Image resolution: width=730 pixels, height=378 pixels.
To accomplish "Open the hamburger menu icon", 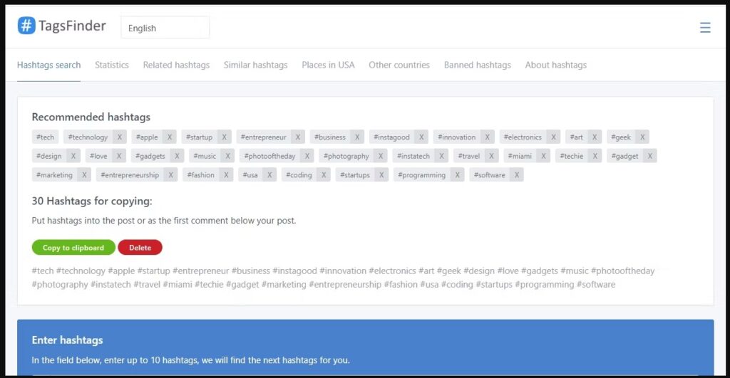I will tap(705, 28).
